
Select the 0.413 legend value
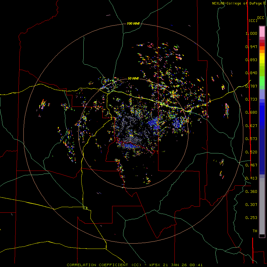click(x=251, y=178)
